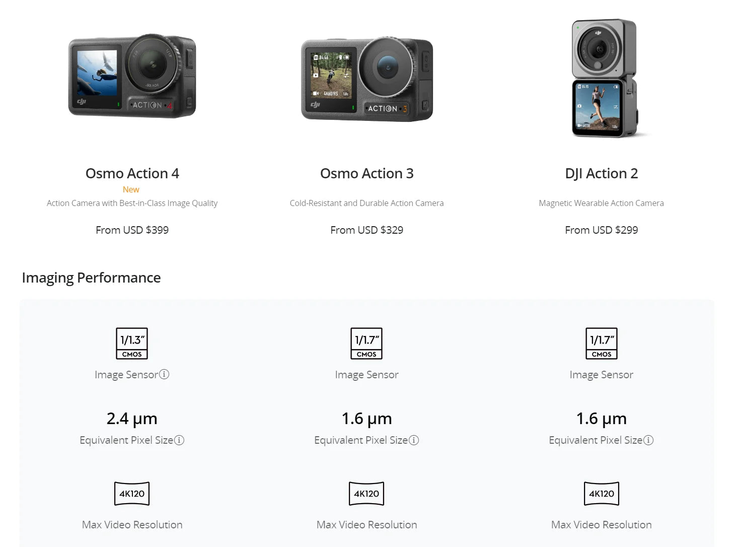The width and height of the screenshot is (733, 547).
Task: Open the Osmo Action 3 product image
Action: (x=367, y=80)
